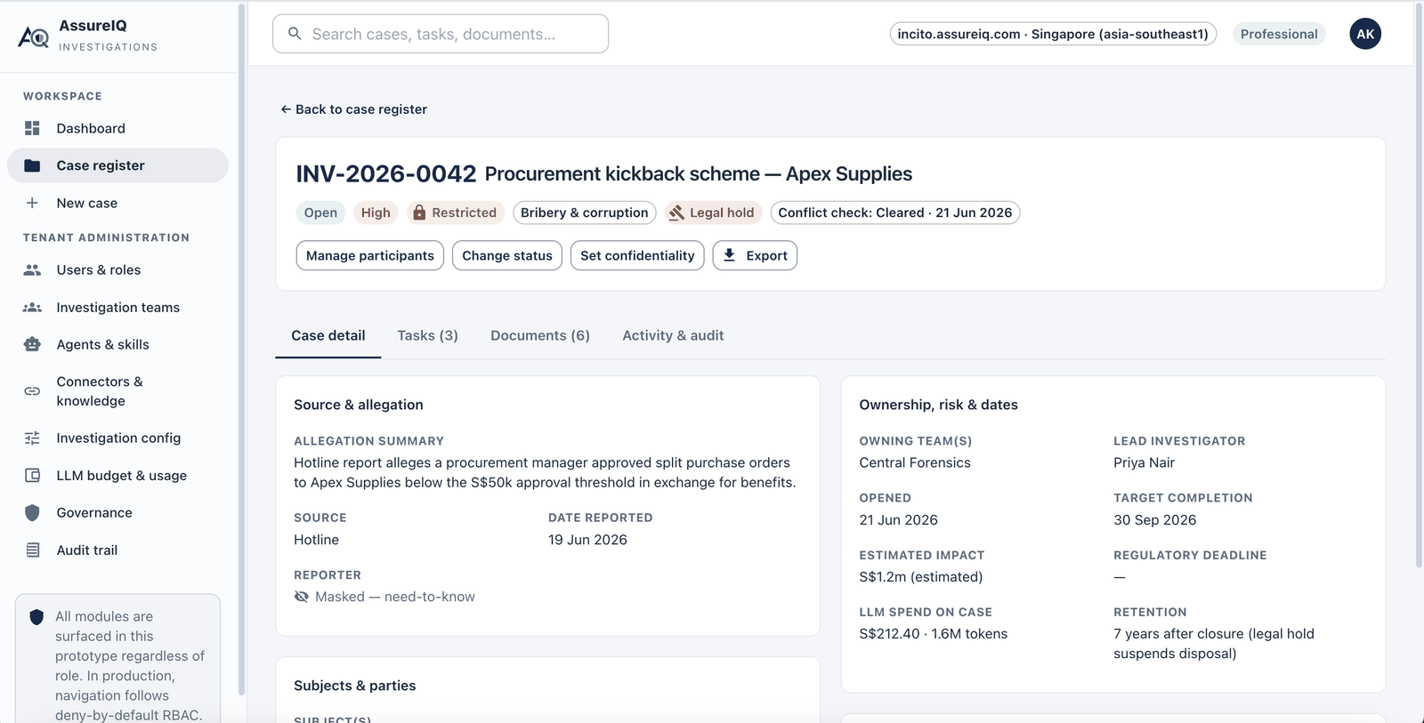Click the Case register folder icon
The image size is (1424, 723).
tap(32, 165)
